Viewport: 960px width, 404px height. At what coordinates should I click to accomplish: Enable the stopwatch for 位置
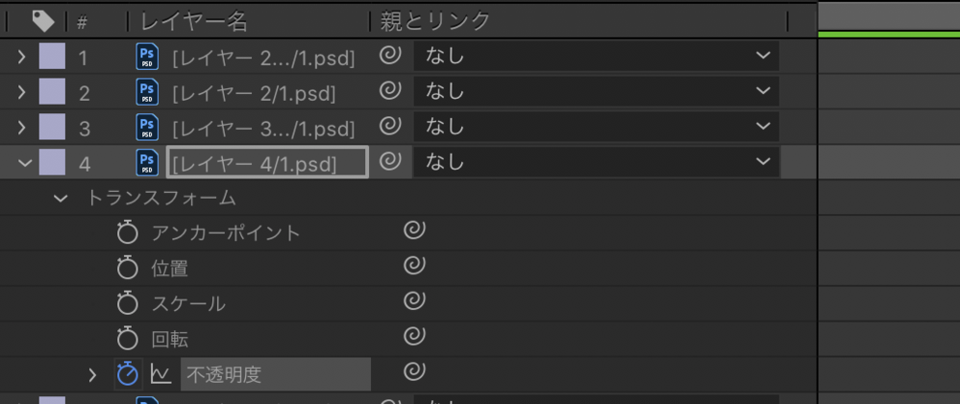127,268
